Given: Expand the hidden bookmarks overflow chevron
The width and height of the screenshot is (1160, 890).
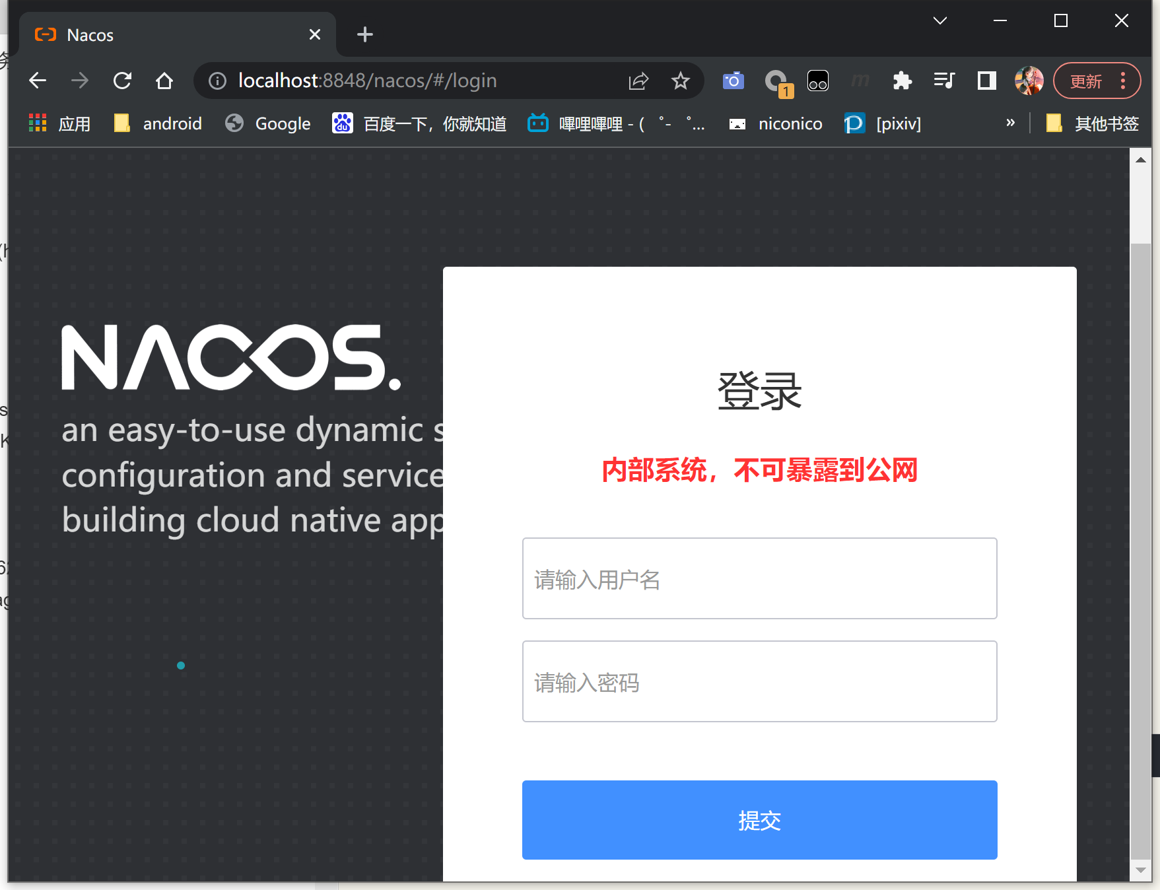Looking at the screenshot, I should click(x=1010, y=123).
